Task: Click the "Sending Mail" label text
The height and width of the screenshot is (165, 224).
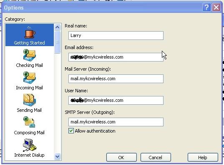Action: tap(29, 110)
